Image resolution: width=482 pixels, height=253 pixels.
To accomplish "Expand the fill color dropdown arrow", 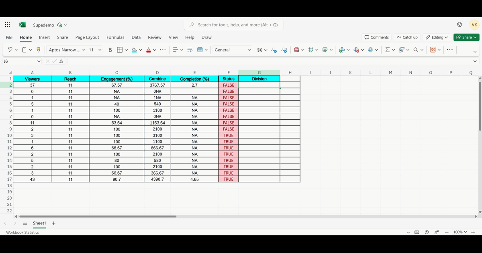I will click(x=140, y=50).
